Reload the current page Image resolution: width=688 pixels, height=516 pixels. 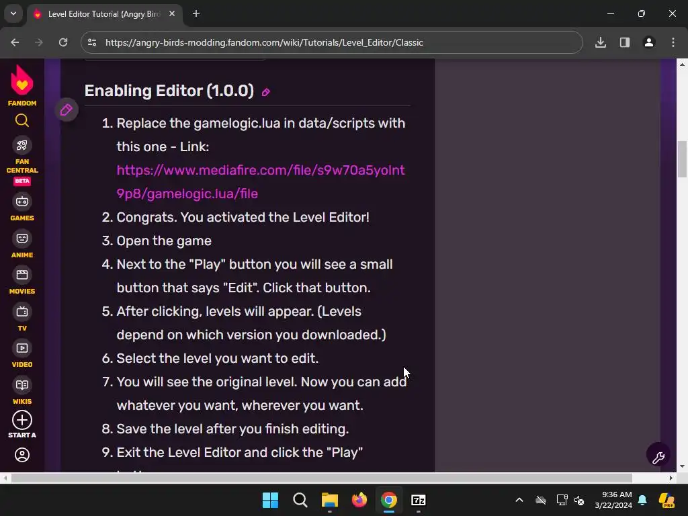coord(63,42)
